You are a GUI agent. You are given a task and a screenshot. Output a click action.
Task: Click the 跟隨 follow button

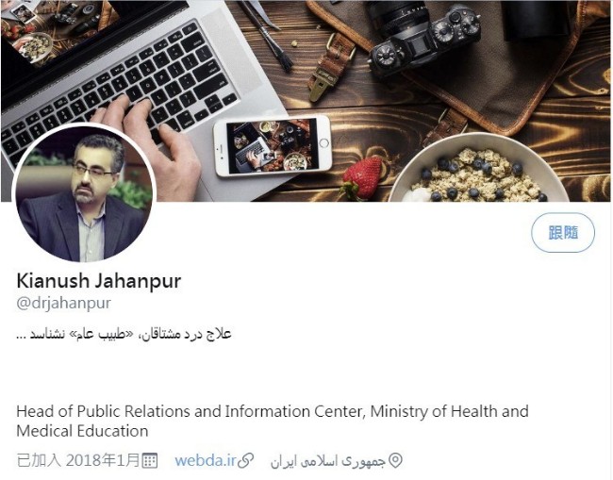pyautogui.click(x=563, y=233)
